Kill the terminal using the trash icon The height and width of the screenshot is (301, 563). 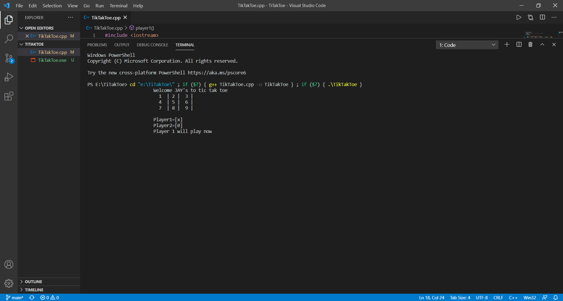(x=530, y=45)
